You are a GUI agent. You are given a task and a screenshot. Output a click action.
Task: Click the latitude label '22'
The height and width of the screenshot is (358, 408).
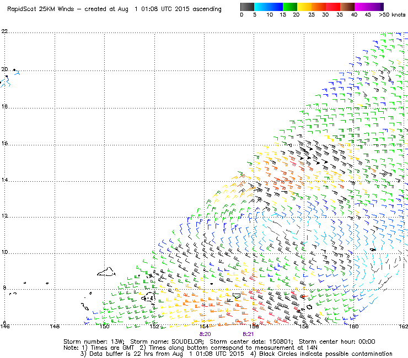click(4, 31)
